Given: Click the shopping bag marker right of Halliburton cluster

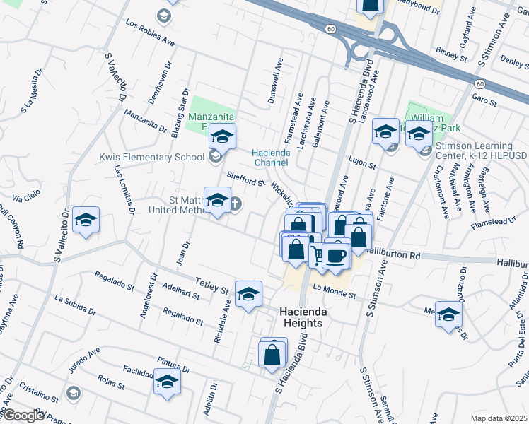Looking at the screenshot, I should [359, 239].
